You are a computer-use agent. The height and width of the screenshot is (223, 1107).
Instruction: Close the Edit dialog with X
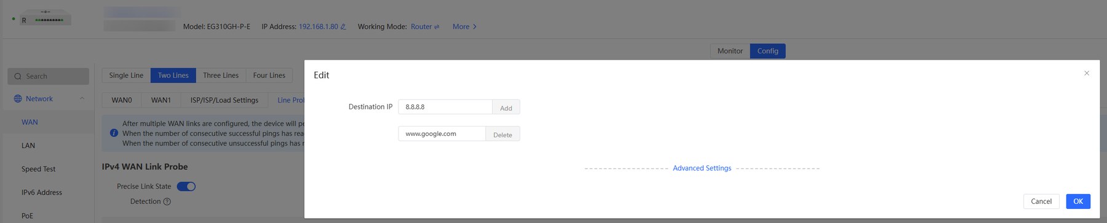(x=1087, y=73)
